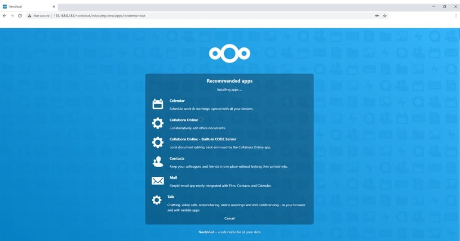The image size is (460, 241).
Task: Click 'Keep your colleagues and friends' description
Action: point(229,166)
